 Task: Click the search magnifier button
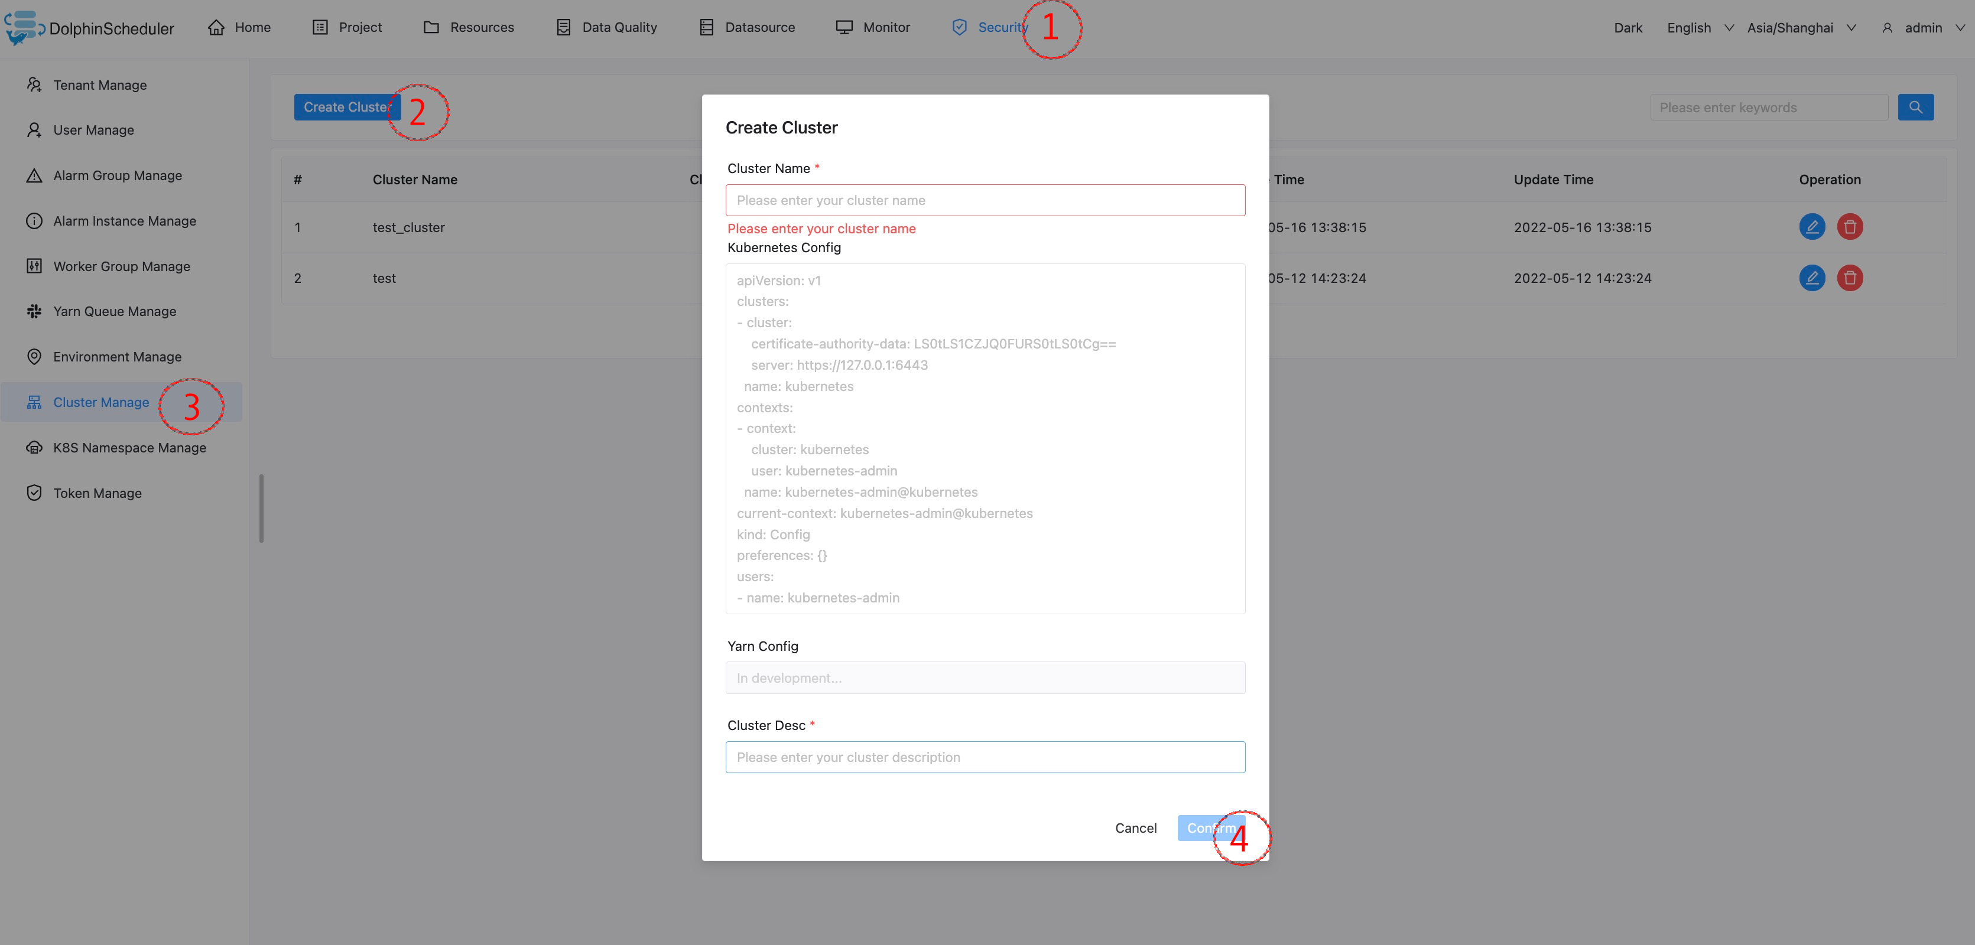coord(1915,107)
